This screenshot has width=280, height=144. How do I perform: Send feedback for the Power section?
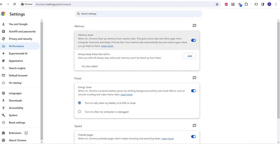[195, 78]
